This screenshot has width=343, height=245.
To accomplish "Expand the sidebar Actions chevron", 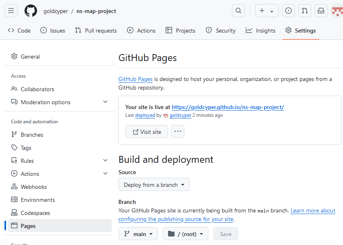I will (105, 174).
